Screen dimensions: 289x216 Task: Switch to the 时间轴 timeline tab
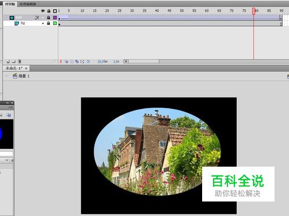[10, 4]
